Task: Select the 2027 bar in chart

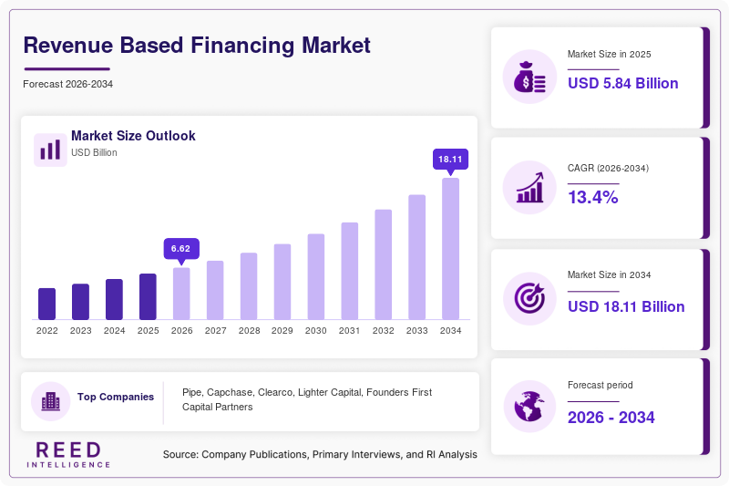Action: pyautogui.click(x=215, y=290)
